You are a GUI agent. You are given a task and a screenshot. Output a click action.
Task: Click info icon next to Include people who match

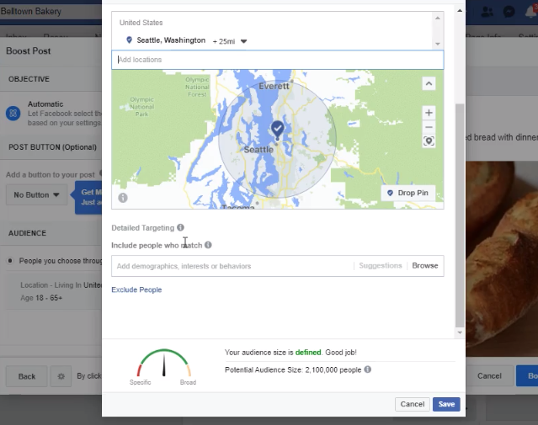pyautogui.click(x=208, y=245)
